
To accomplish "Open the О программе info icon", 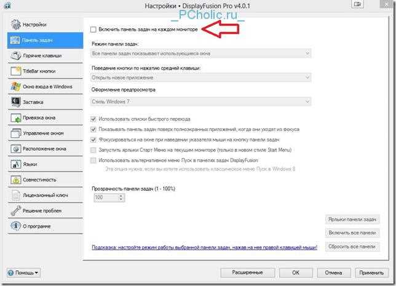I will pyautogui.click(x=15, y=226).
